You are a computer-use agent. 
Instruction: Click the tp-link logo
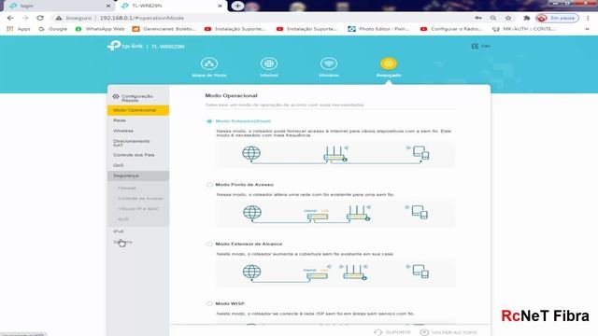coord(125,46)
